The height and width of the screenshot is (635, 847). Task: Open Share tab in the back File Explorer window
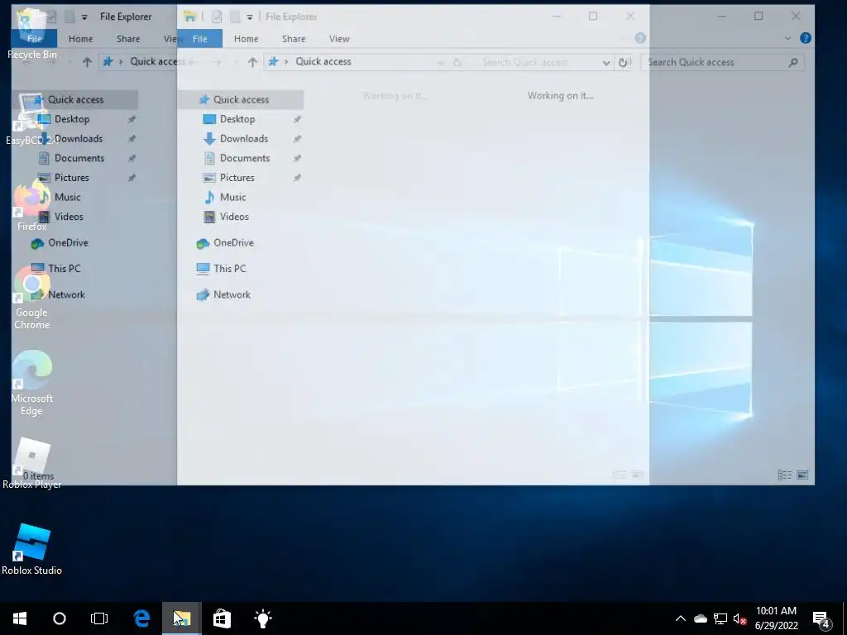click(x=128, y=39)
